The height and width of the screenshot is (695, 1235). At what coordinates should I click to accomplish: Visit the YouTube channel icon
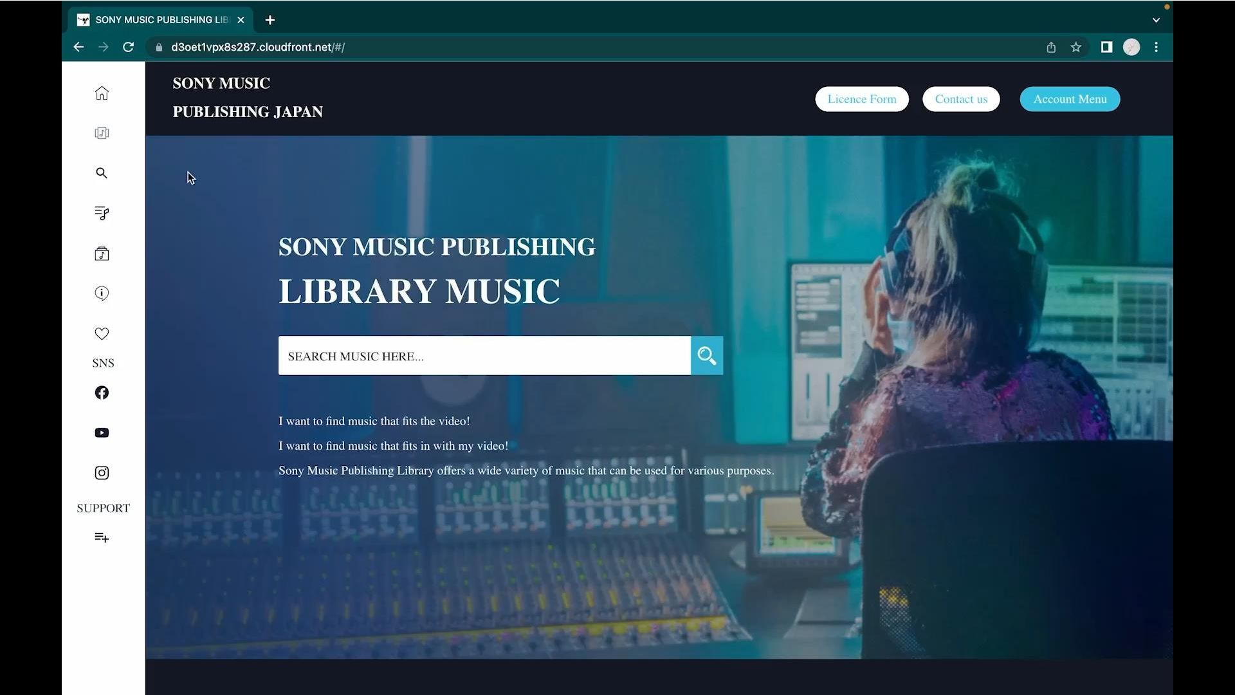point(102,433)
